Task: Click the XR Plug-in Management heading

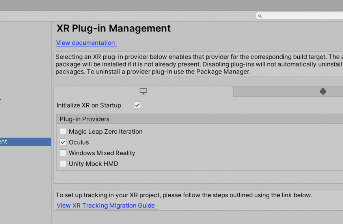Action: [114, 28]
